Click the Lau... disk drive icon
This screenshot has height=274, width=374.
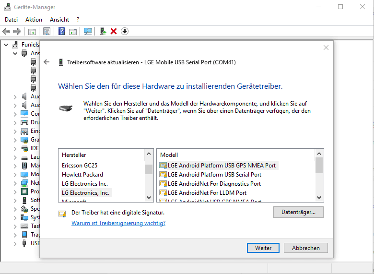(24, 157)
